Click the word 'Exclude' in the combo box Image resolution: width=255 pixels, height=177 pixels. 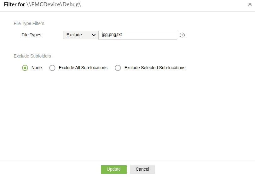tap(74, 35)
